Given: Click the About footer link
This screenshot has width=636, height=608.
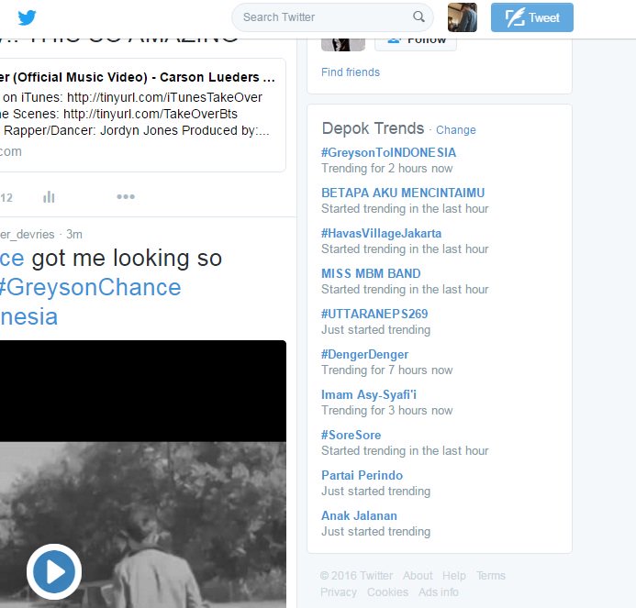Looking at the screenshot, I should (418, 576).
